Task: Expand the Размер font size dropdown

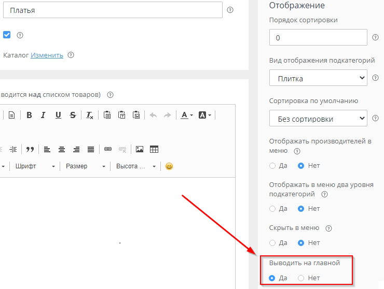Action: [x=85, y=166]
